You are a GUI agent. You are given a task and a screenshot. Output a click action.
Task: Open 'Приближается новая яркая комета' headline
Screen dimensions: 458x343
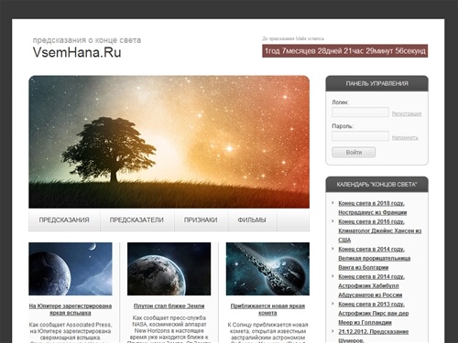pos(267,309)
